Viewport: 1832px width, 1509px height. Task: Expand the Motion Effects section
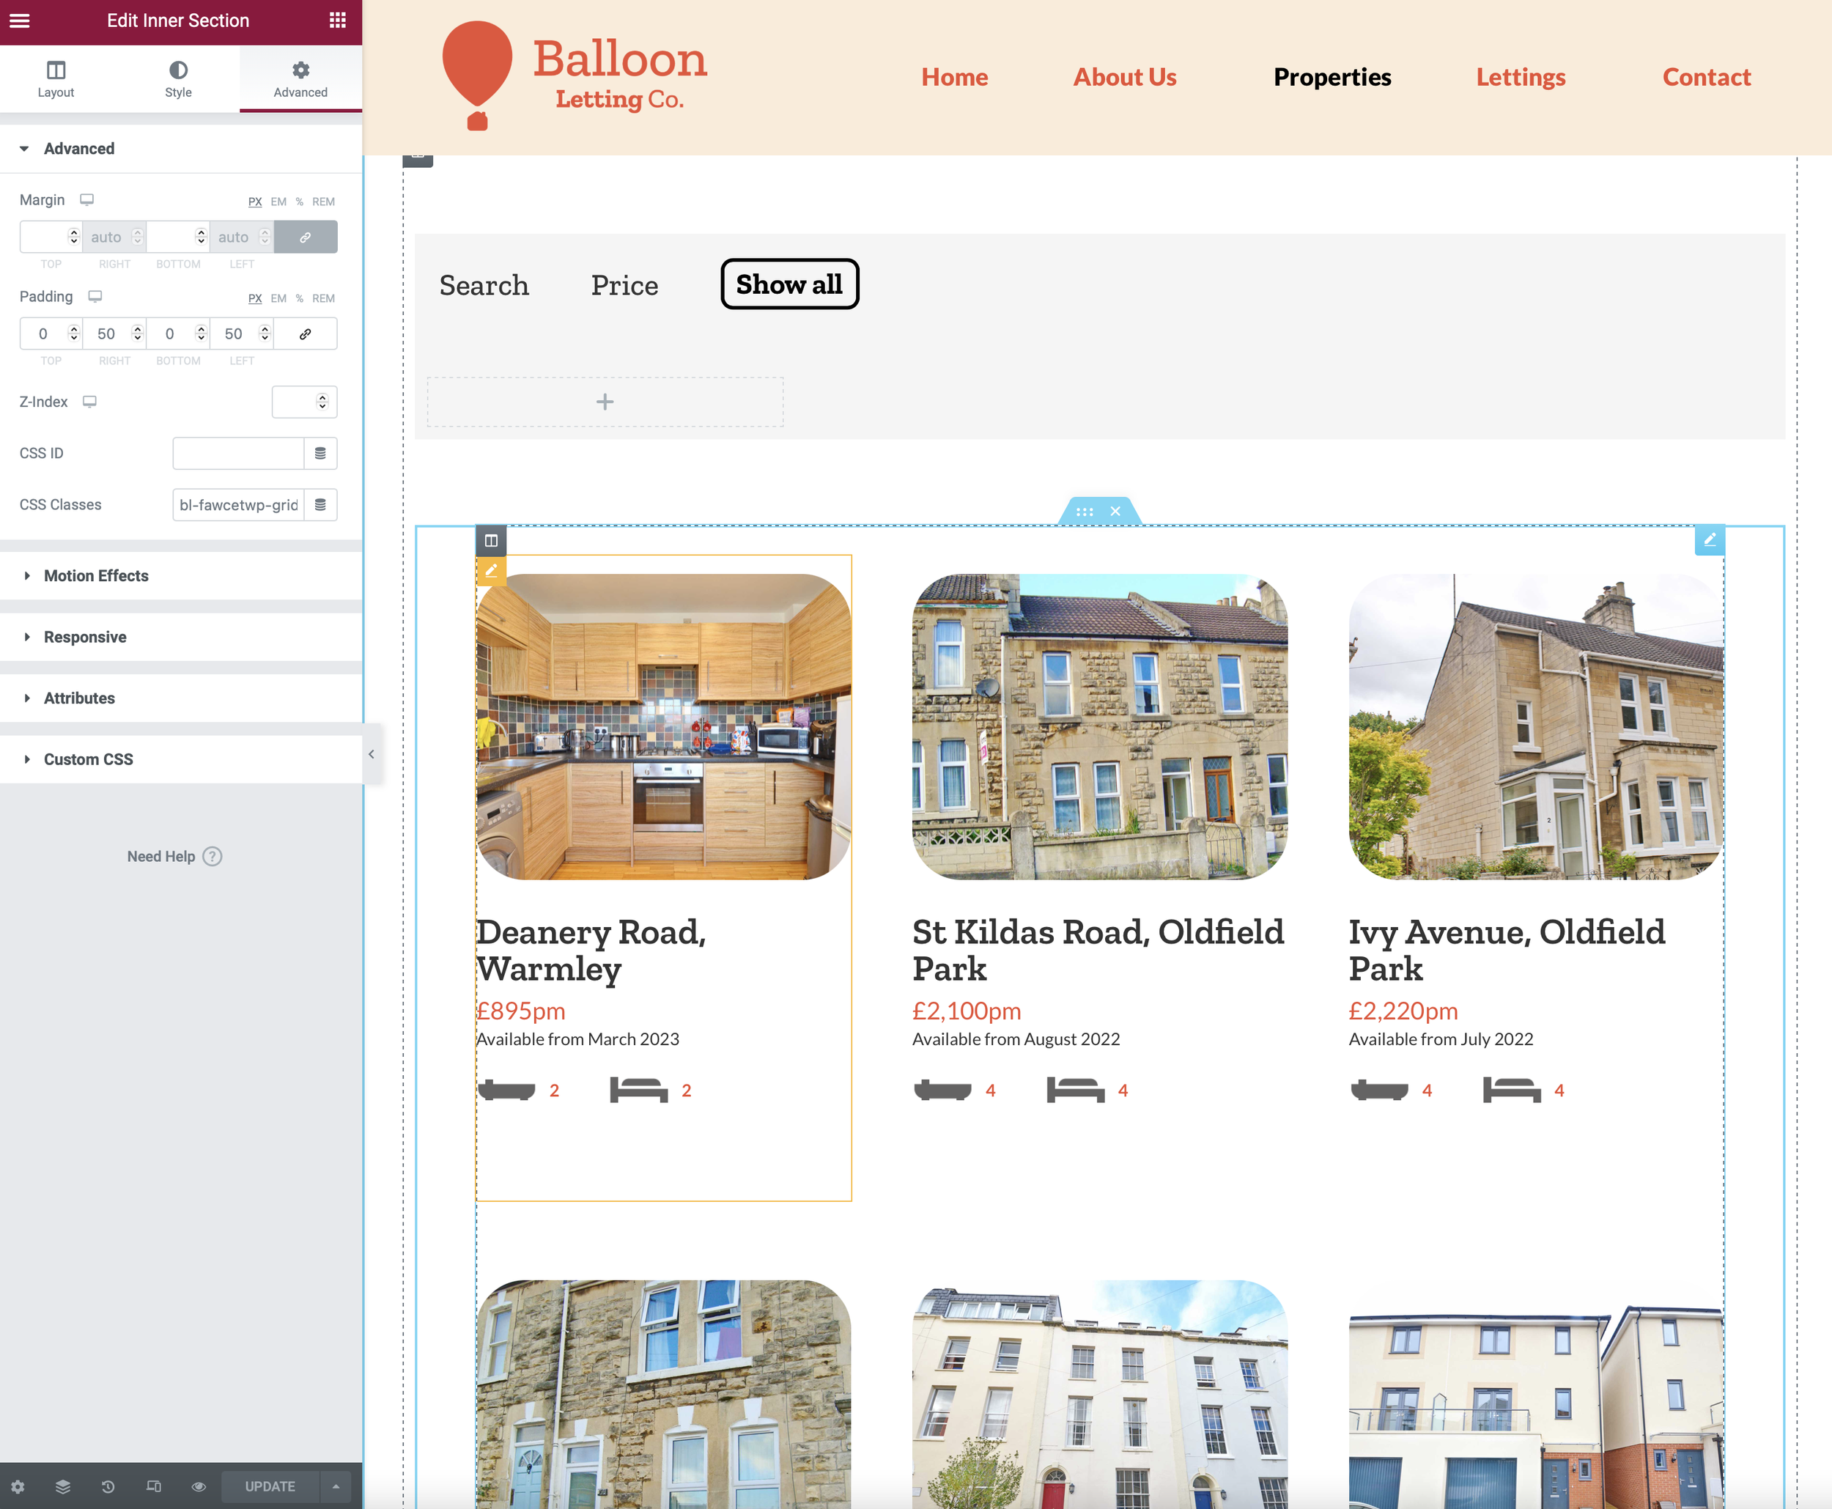point(95,575)
